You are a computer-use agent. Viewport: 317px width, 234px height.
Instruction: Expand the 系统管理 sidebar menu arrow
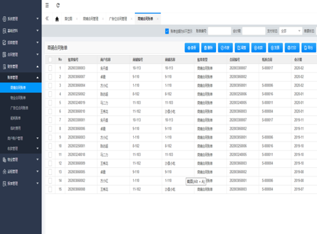[38, 19]
